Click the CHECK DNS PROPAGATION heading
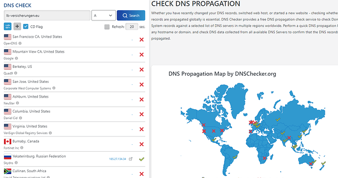This screenshot has width=338, height=178. click(x=195, y=3)
